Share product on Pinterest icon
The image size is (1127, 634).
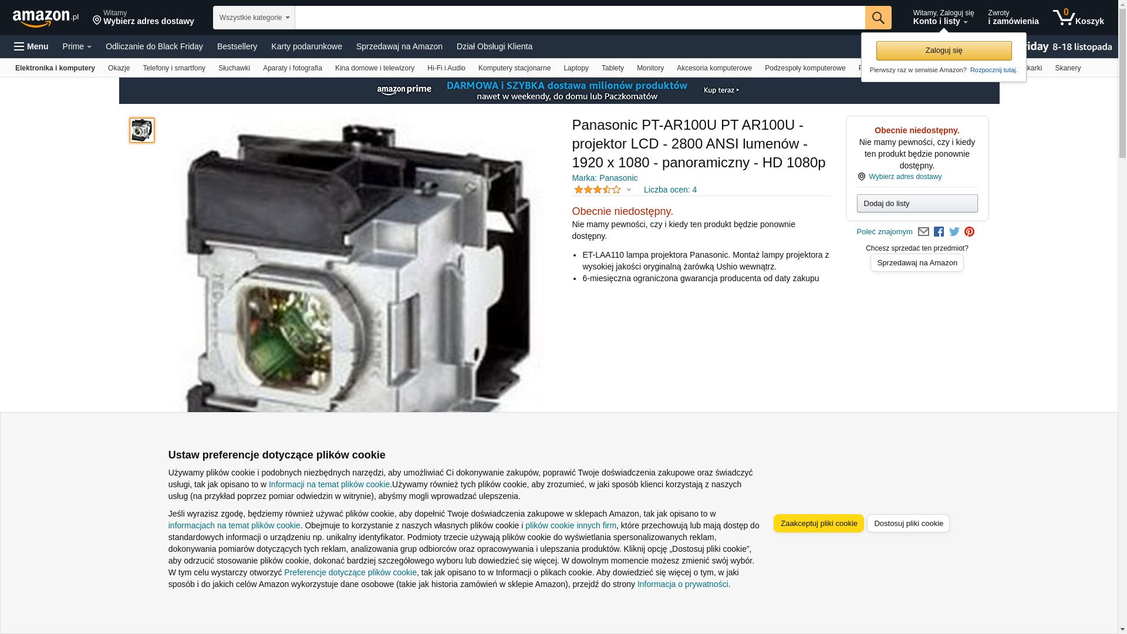pos(969,232)
